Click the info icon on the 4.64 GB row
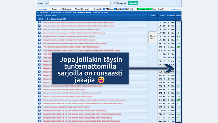 pyautogui.click(x=39, y=121)
